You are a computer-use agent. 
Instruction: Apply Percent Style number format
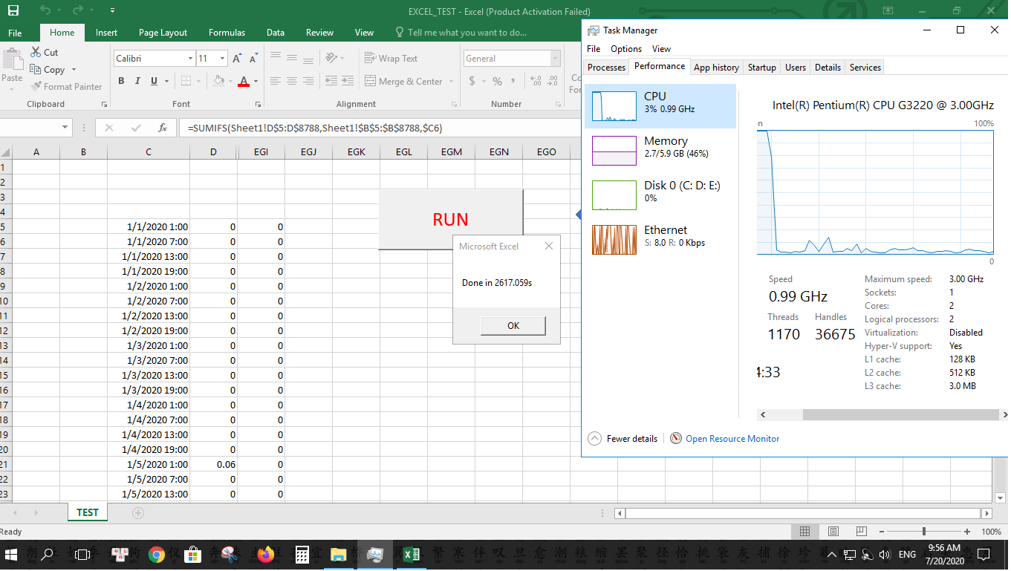(x=497, y=81)
